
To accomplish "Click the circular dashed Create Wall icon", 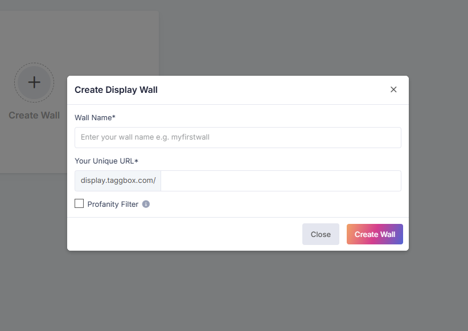I will pos(34,82).
